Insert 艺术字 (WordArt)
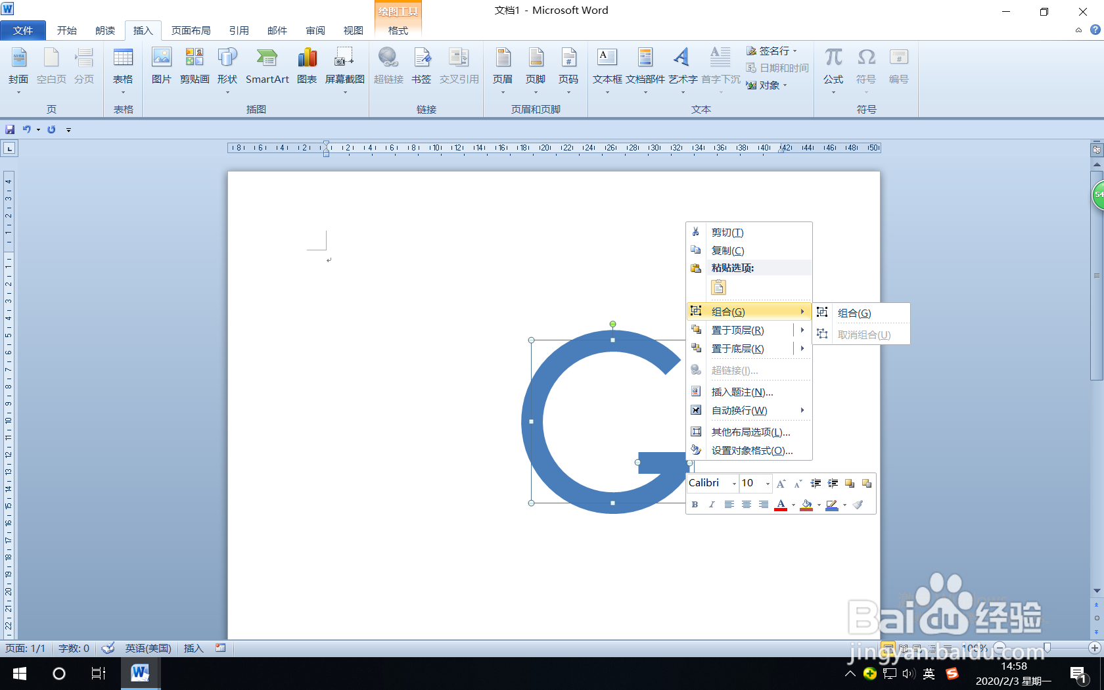The height and width of the screenshot is (690, 1104). [x=683, y=66]
